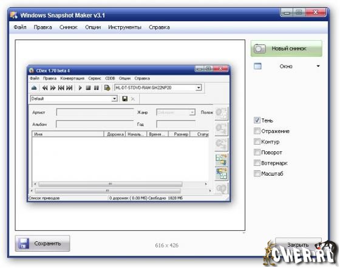Maximize the Windows Snapshot Maker window

(x=299, y=12)
